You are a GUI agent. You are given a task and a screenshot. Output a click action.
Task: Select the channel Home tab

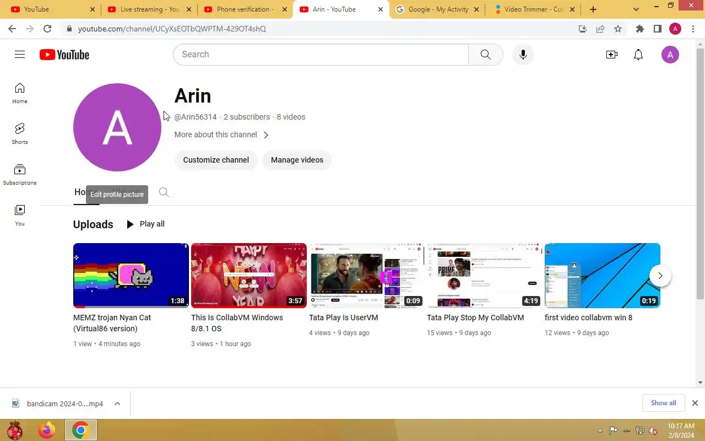86,192
